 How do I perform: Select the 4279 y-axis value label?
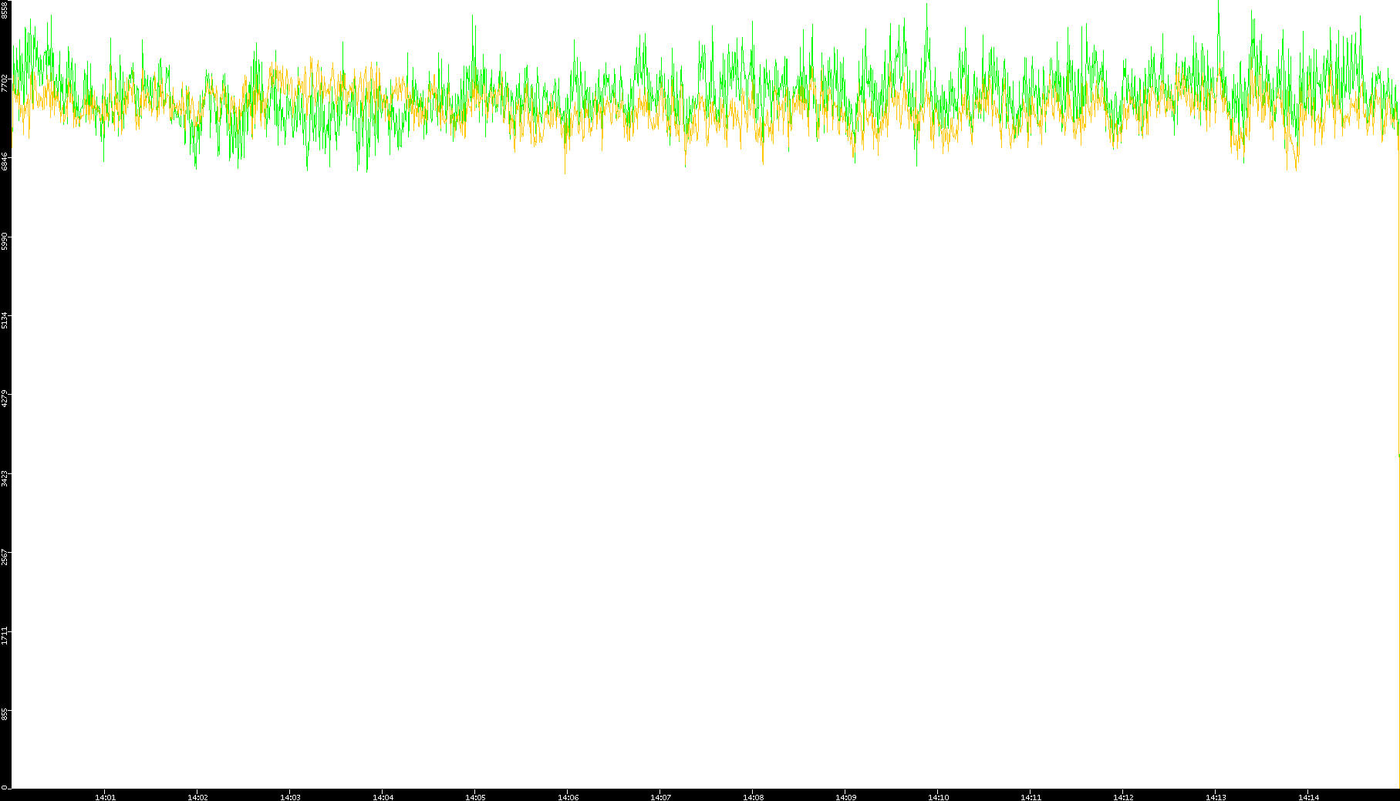pos(5,399)
